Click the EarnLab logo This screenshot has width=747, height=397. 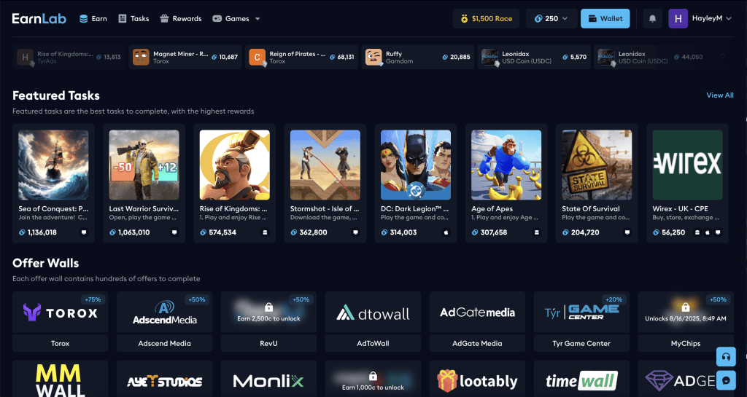39,18
